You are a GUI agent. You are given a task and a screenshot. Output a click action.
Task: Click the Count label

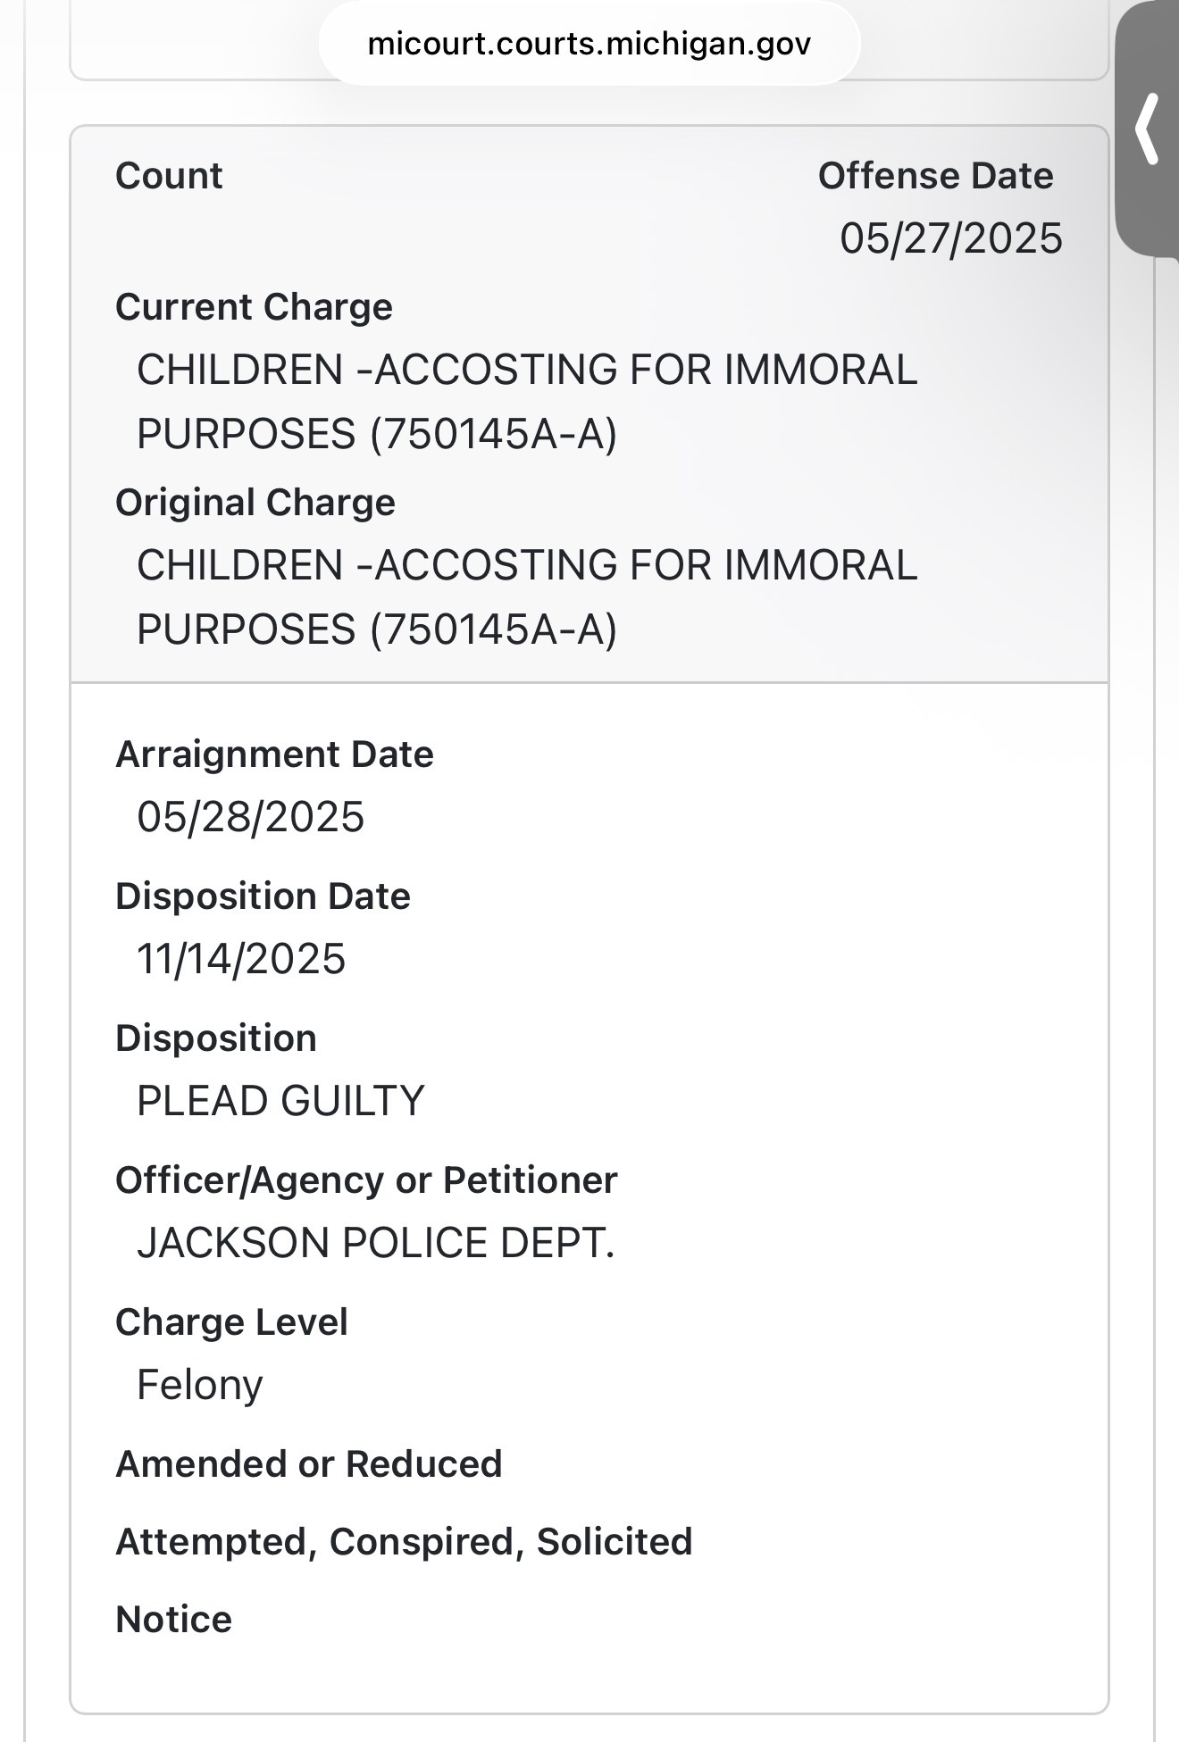(x=169, y=176)
